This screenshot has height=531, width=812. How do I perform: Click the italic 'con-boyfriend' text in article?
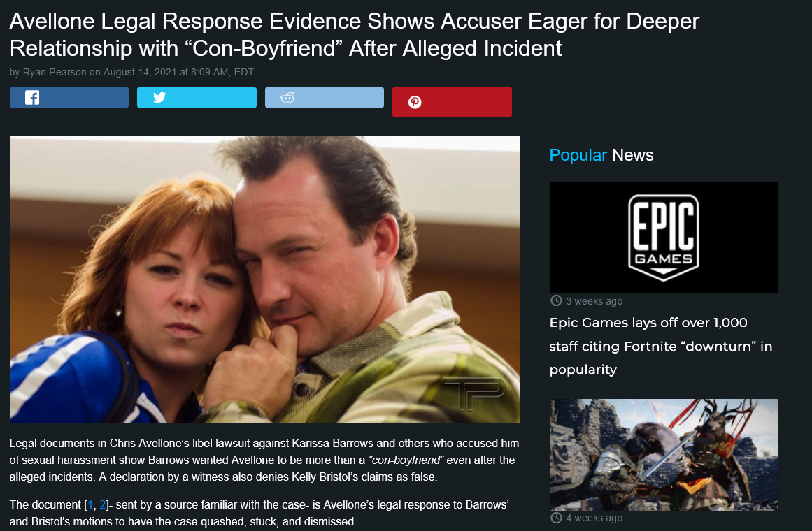(x=406, y=460)
